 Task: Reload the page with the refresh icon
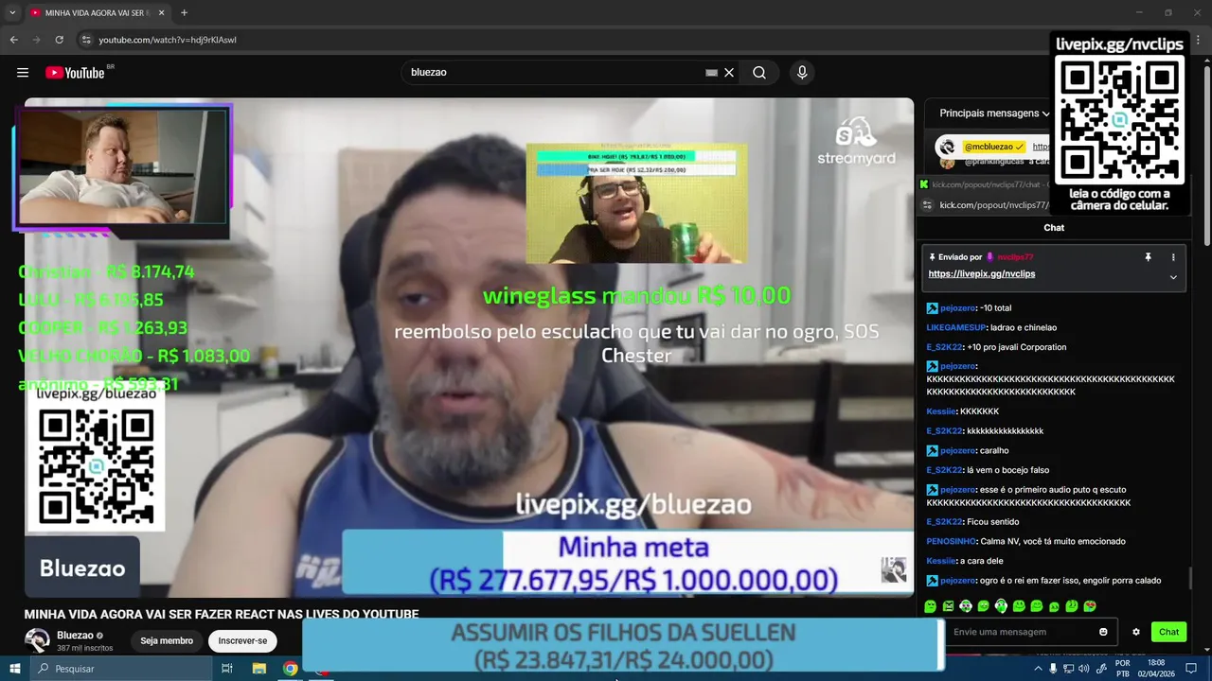click(x=59, y=40)
